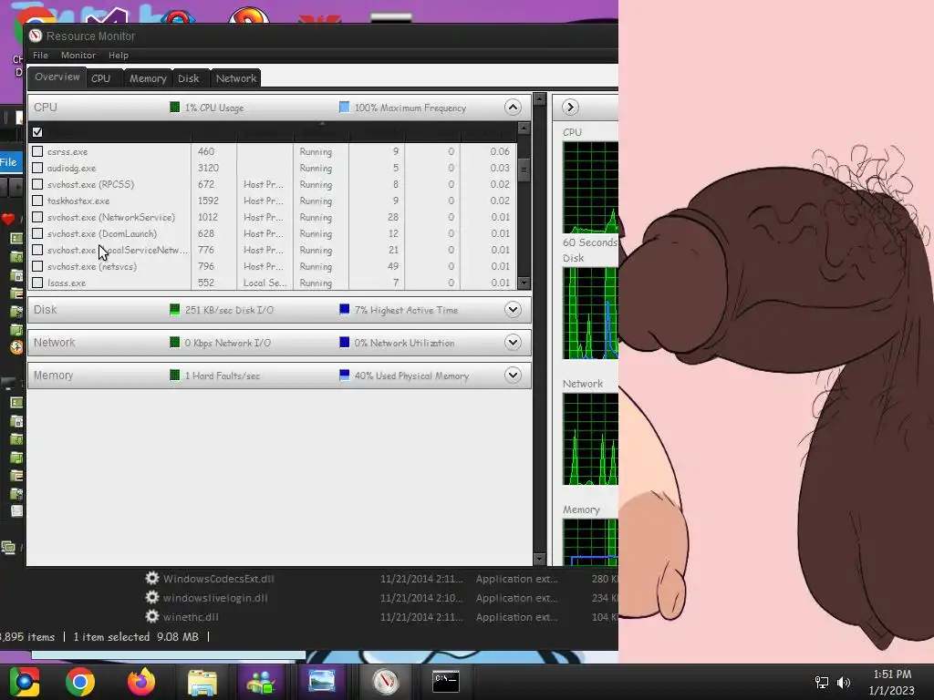Click the blue File button in background window
This screenshot has height=700, width=934.
tap(9, 162)
